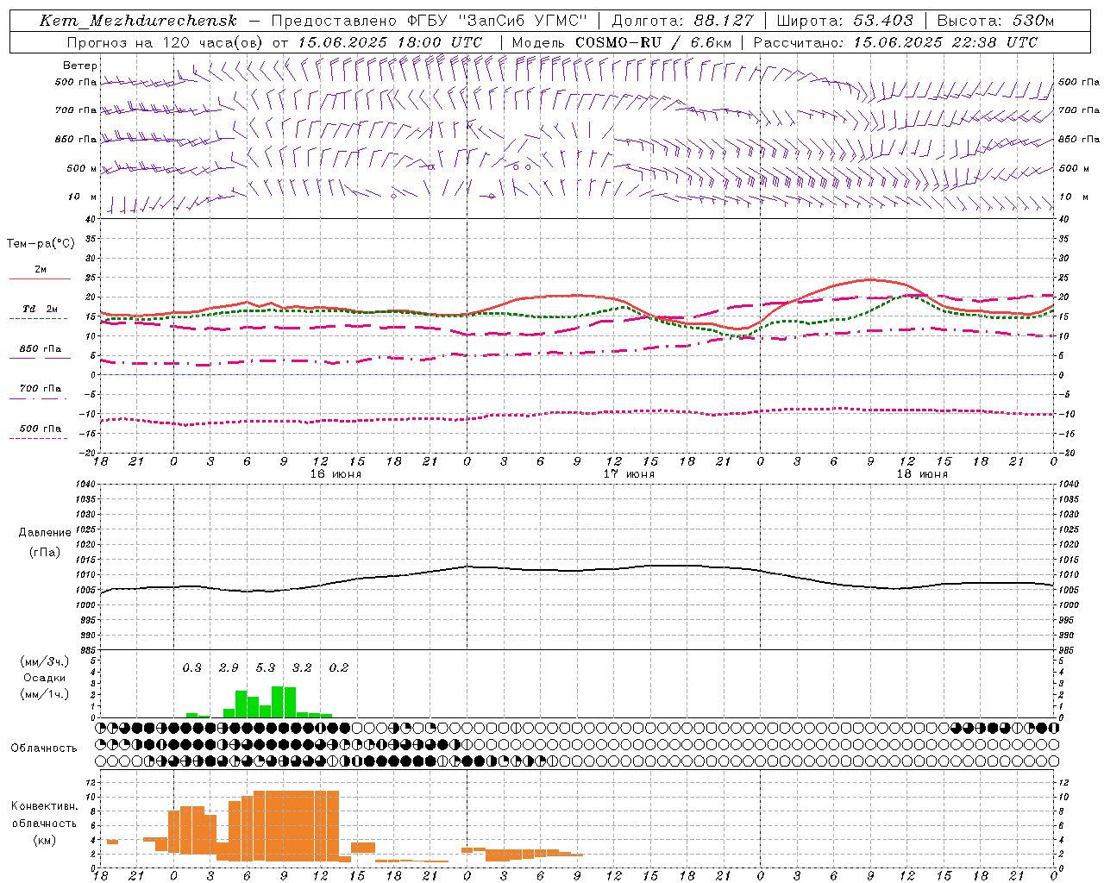Click the (мм/1ч.) precipitation unit label
Screen dimensions: 1104x883
[x=45, y=695]
